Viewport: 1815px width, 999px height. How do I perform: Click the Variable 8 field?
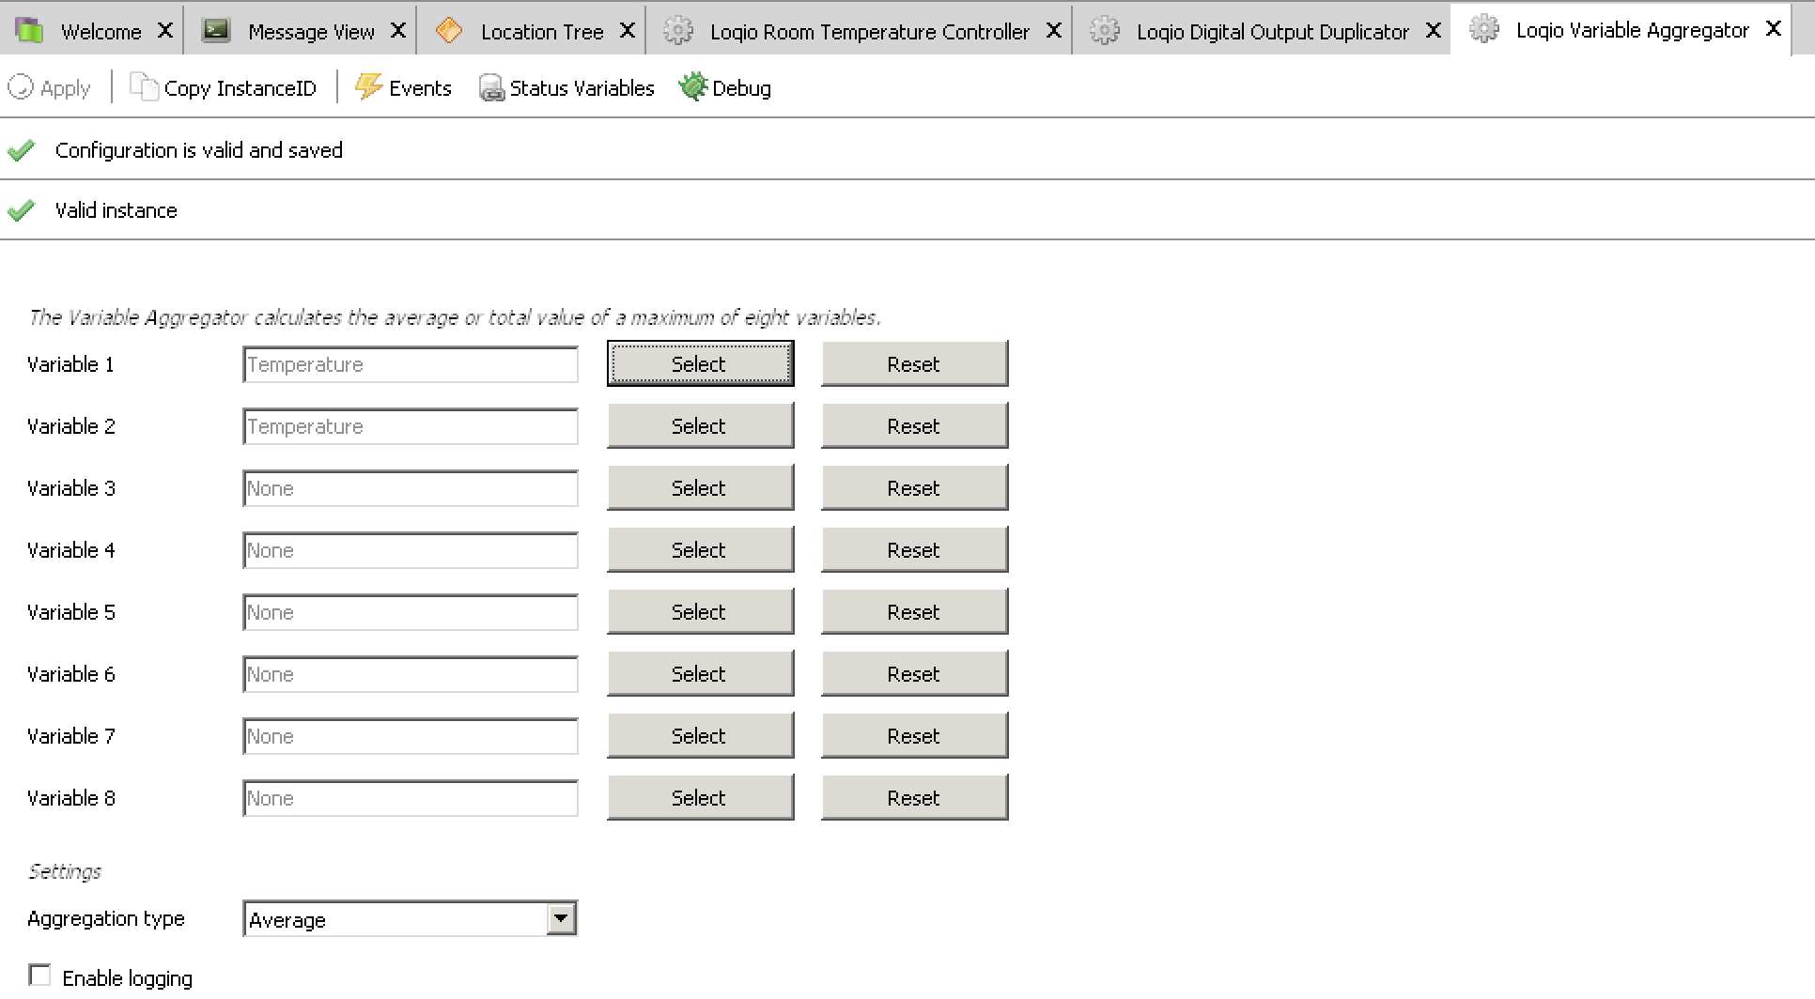411,798
